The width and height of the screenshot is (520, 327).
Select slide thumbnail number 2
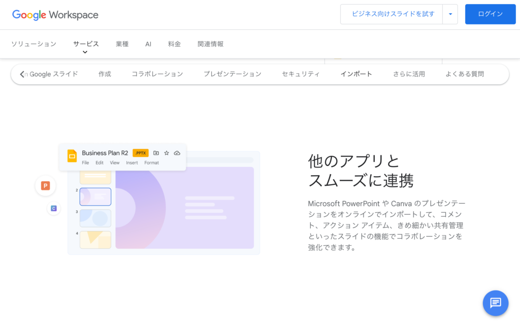tap(95, 197)
